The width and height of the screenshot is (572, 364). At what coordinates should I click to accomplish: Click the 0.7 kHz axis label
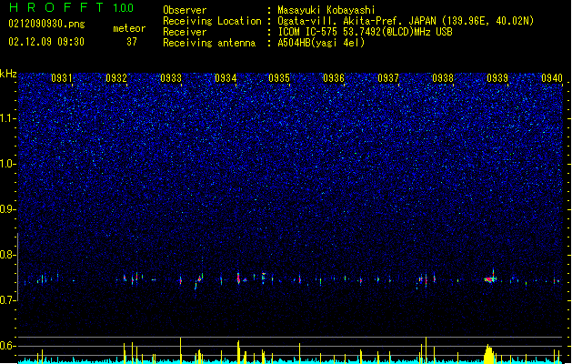pyautogui.click(x=8, y=300)
